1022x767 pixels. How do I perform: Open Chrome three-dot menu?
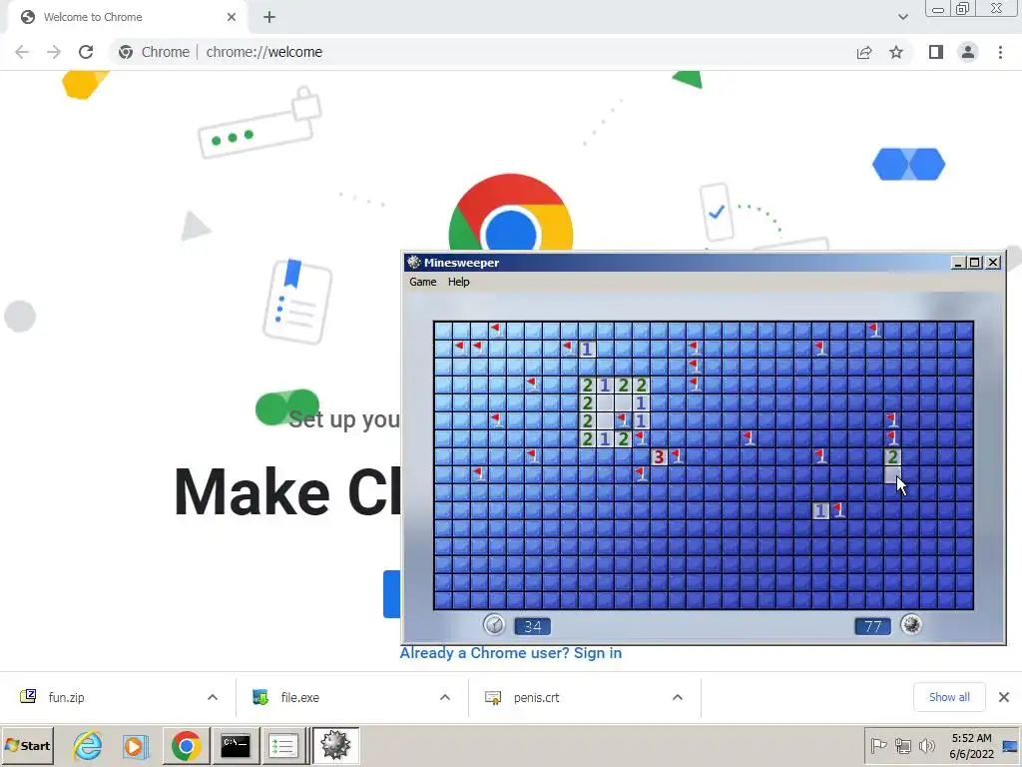click(x=1000, y=52)
